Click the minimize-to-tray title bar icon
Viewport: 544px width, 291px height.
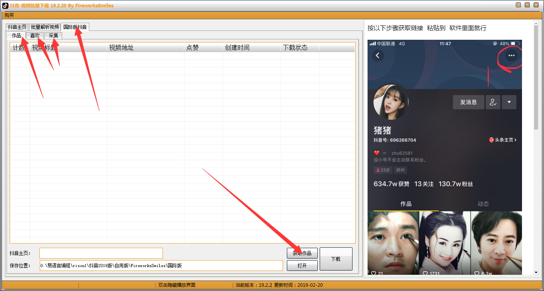[518, 5]
